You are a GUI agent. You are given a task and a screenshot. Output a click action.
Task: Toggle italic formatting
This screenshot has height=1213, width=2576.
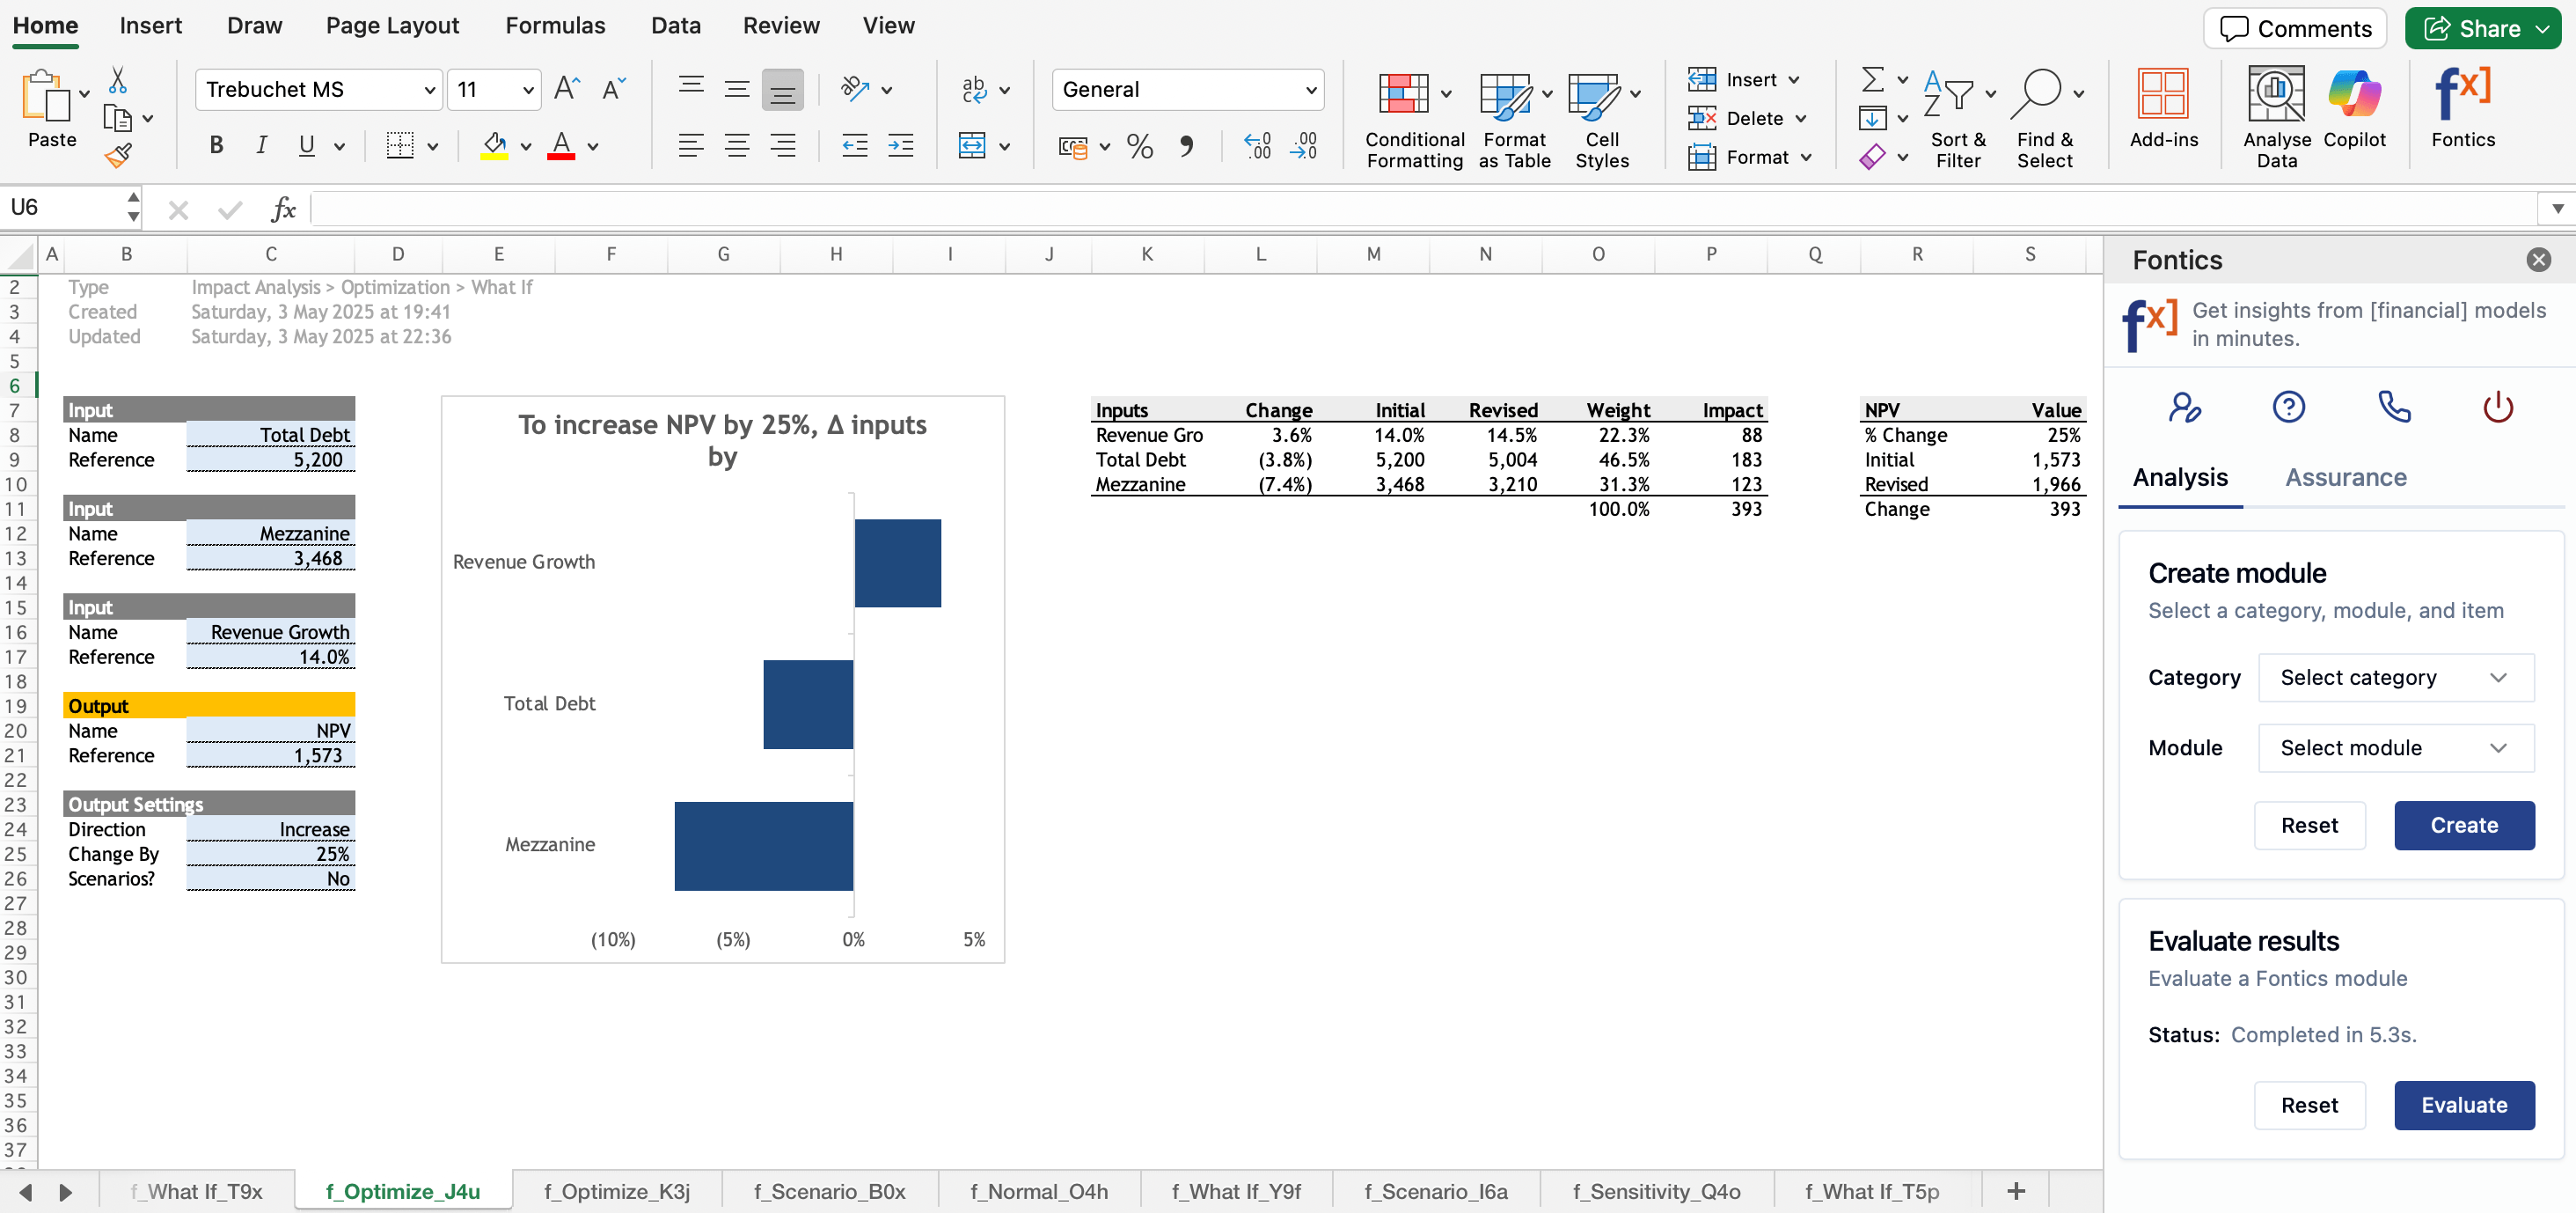pyautogui.click(x=261, y=146)
